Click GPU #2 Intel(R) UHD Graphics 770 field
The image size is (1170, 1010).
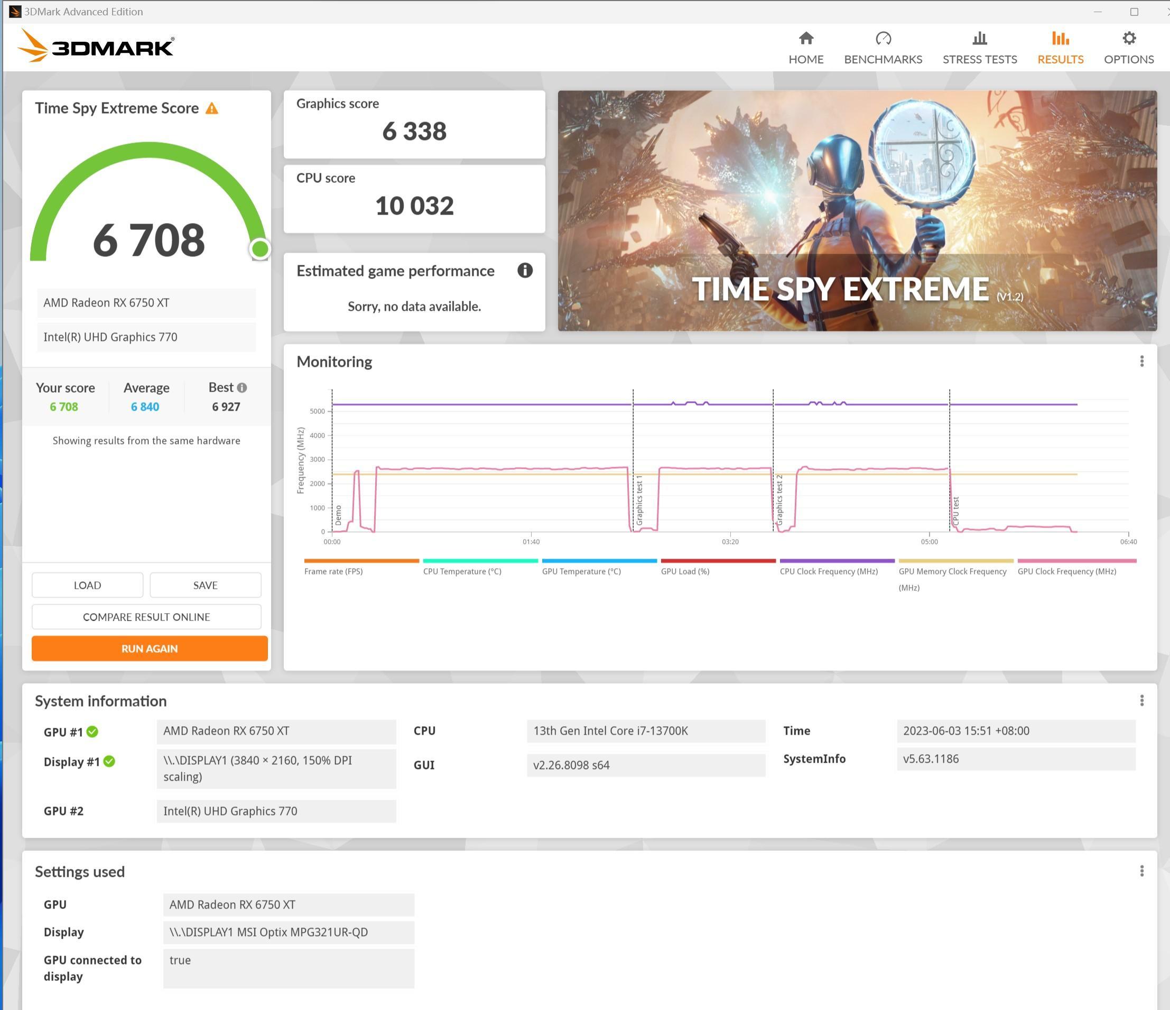click(x=277, y=811)
